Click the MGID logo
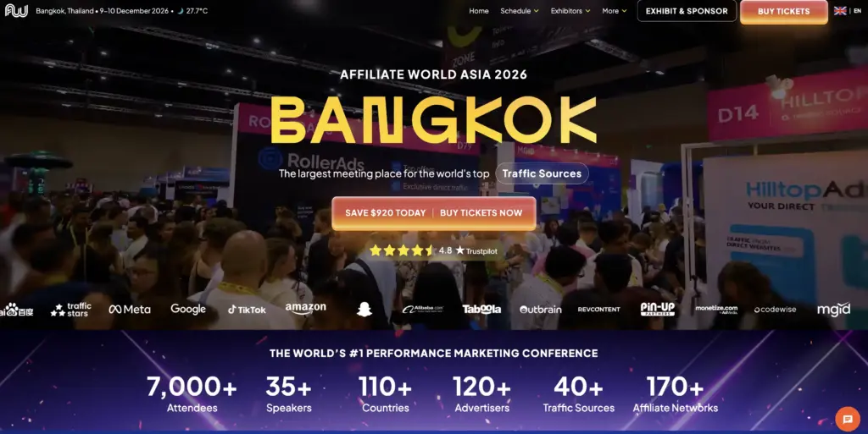The width and height of the screenshot is (868, 434). coord(834,309)
